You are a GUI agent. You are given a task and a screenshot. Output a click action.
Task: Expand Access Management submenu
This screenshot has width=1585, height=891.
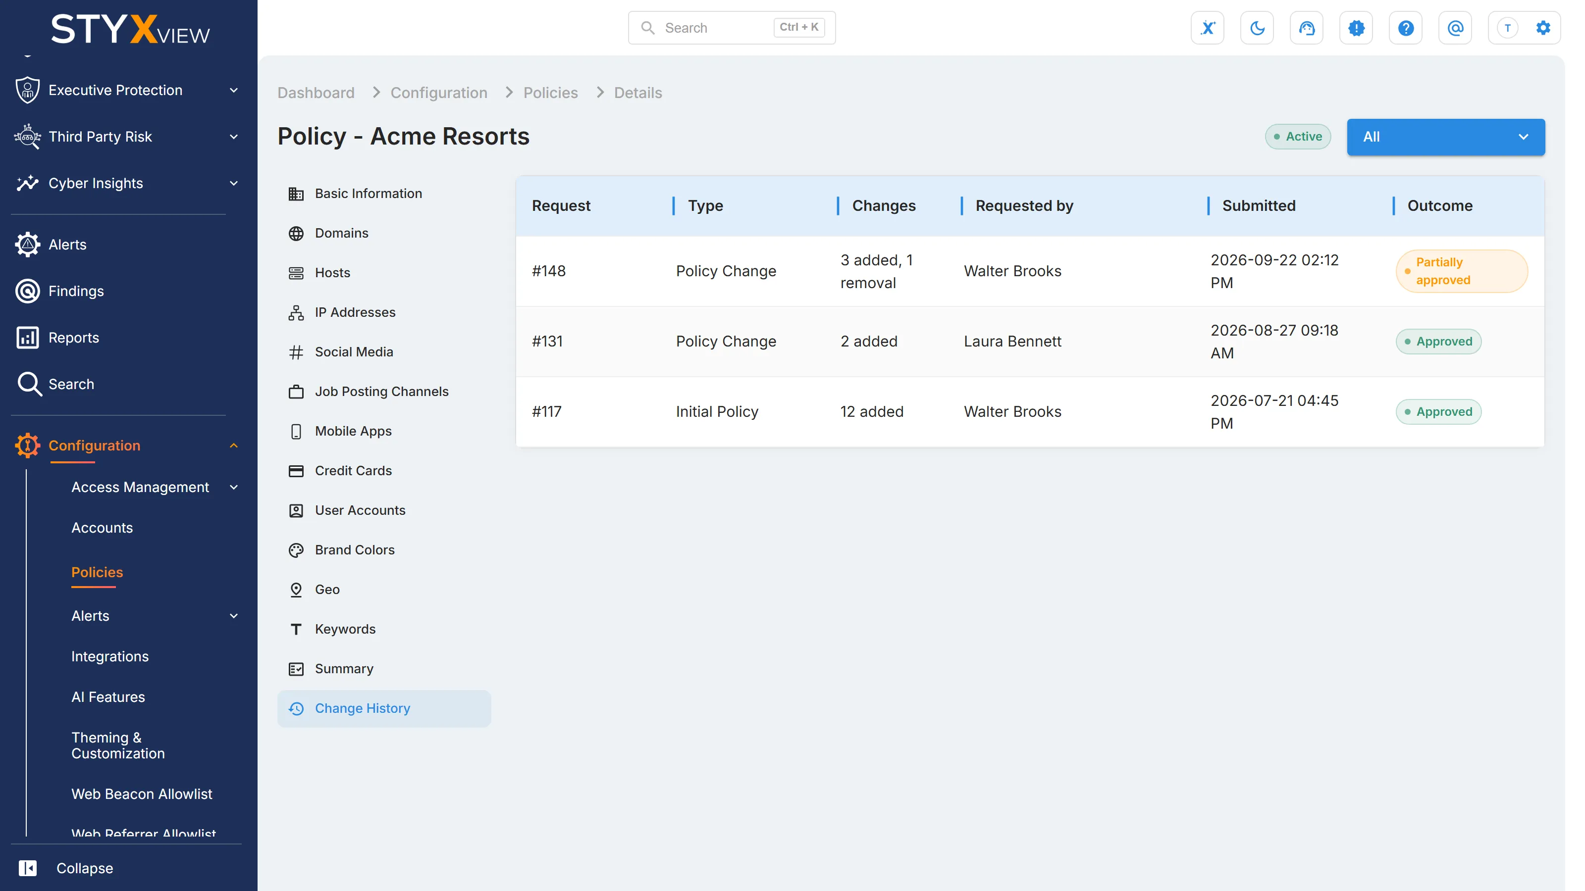click(234, 487)
